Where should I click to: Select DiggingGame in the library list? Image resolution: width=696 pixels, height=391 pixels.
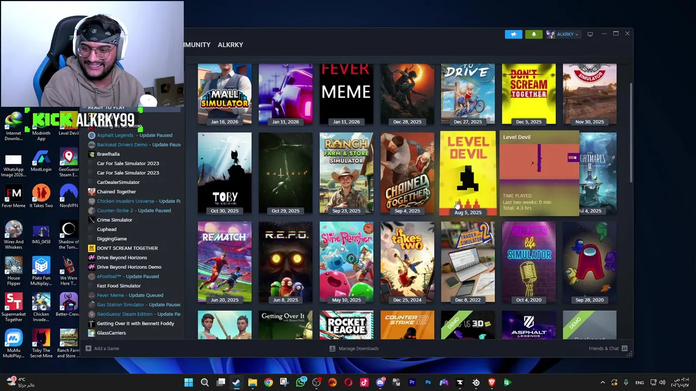pos(111,238)
